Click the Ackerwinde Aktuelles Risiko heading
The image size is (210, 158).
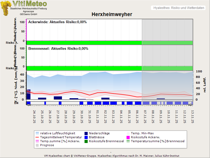(57, 22)
